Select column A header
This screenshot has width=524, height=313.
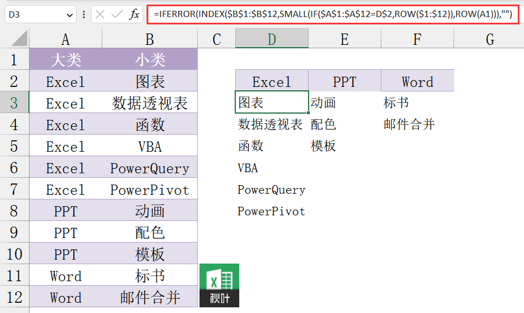coord(65,39)
